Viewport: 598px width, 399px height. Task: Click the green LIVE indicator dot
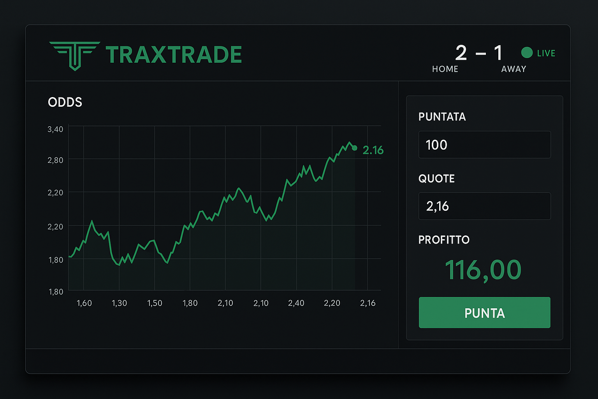tap(527, 53)
